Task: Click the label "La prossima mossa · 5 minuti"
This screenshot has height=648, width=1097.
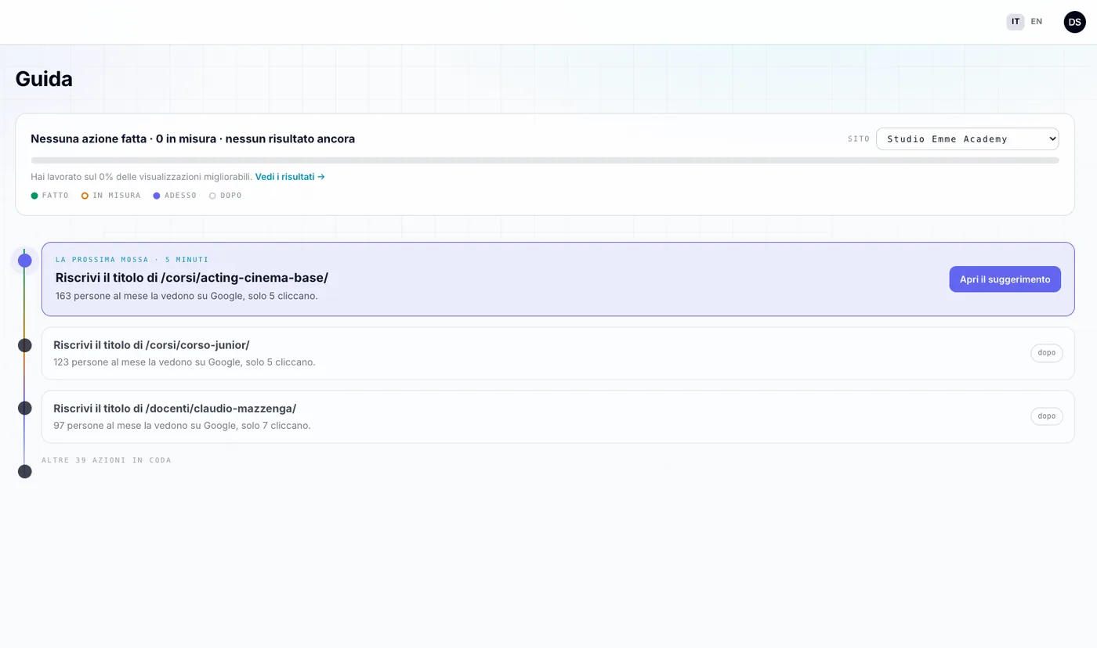Action: [132, 260]
